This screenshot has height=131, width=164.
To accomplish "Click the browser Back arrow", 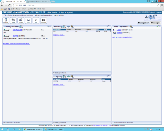I will pyautogui.click(x=2, y=5).
